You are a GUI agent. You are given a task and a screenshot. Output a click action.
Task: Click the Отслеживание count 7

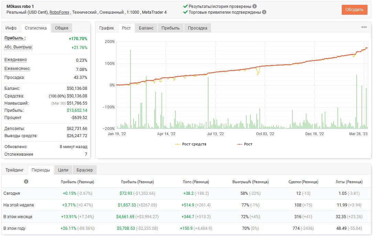point(86,154)
